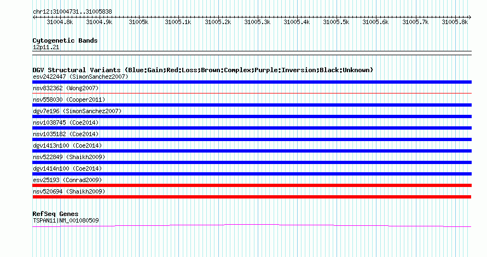This screenshot has width=487, height=257.
Task: Click the nsv1038745 (Coe2014) label
Action: click(x=66, y=122)
